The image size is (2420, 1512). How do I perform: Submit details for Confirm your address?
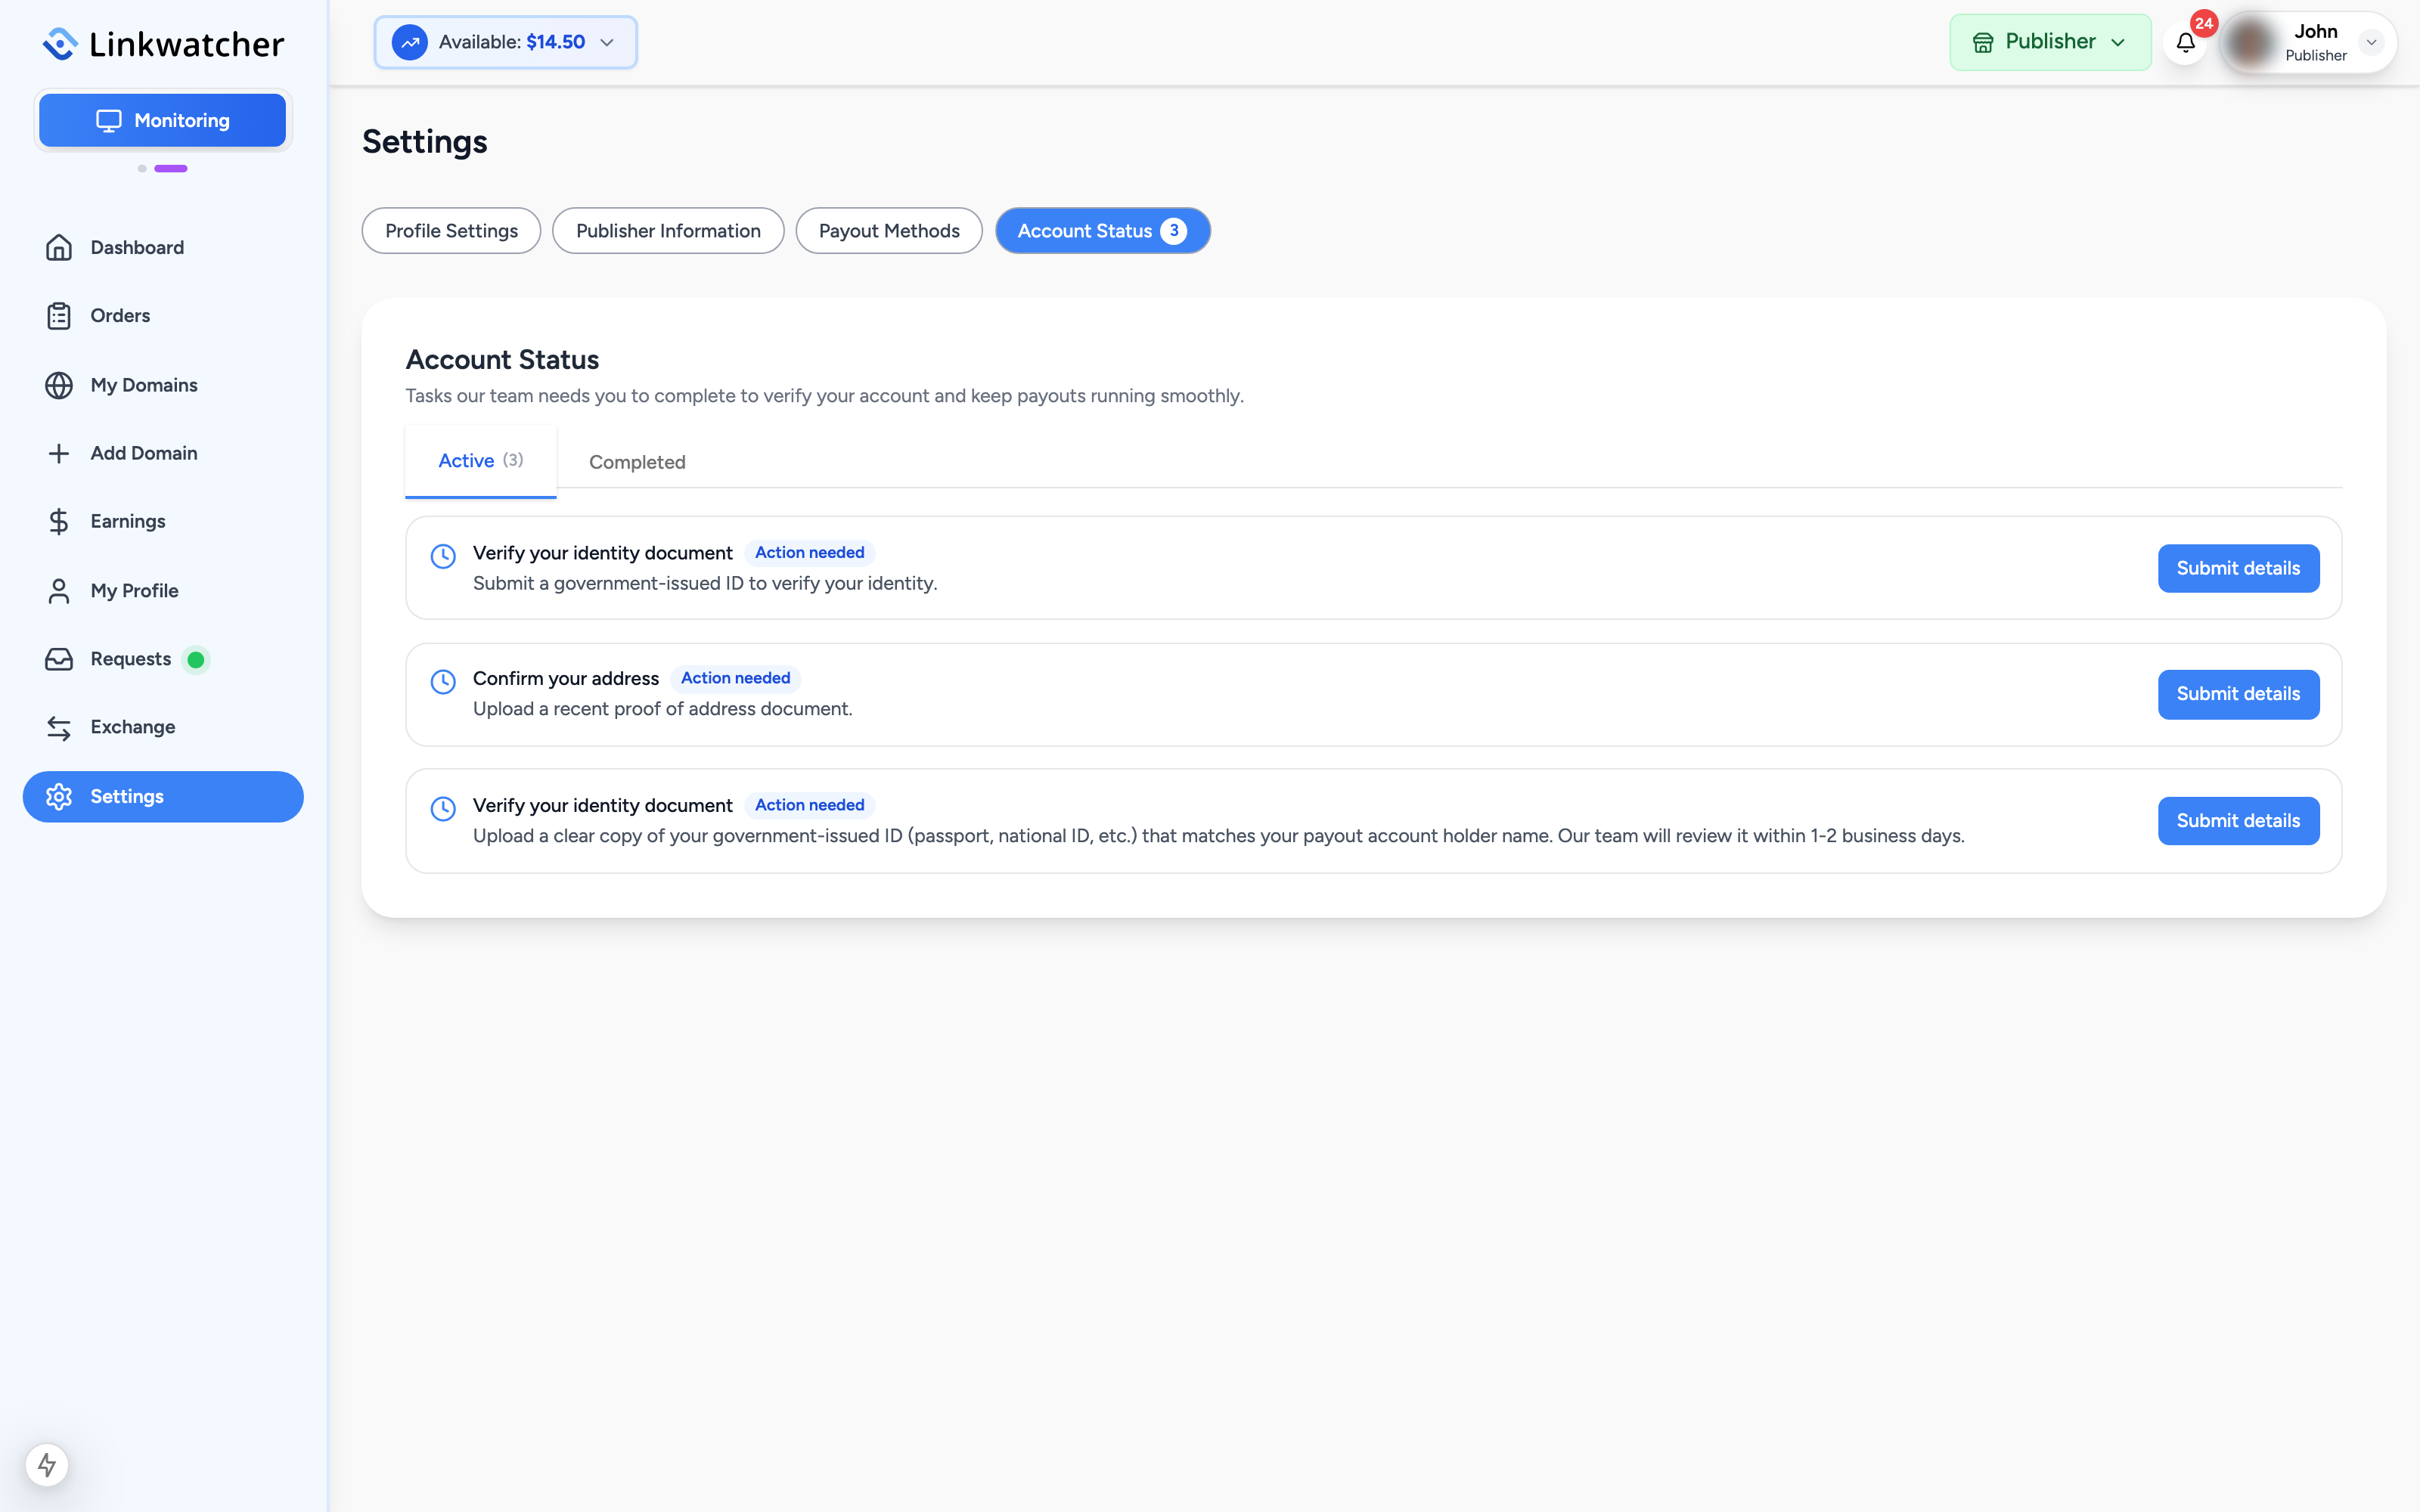click(2238, 694)
